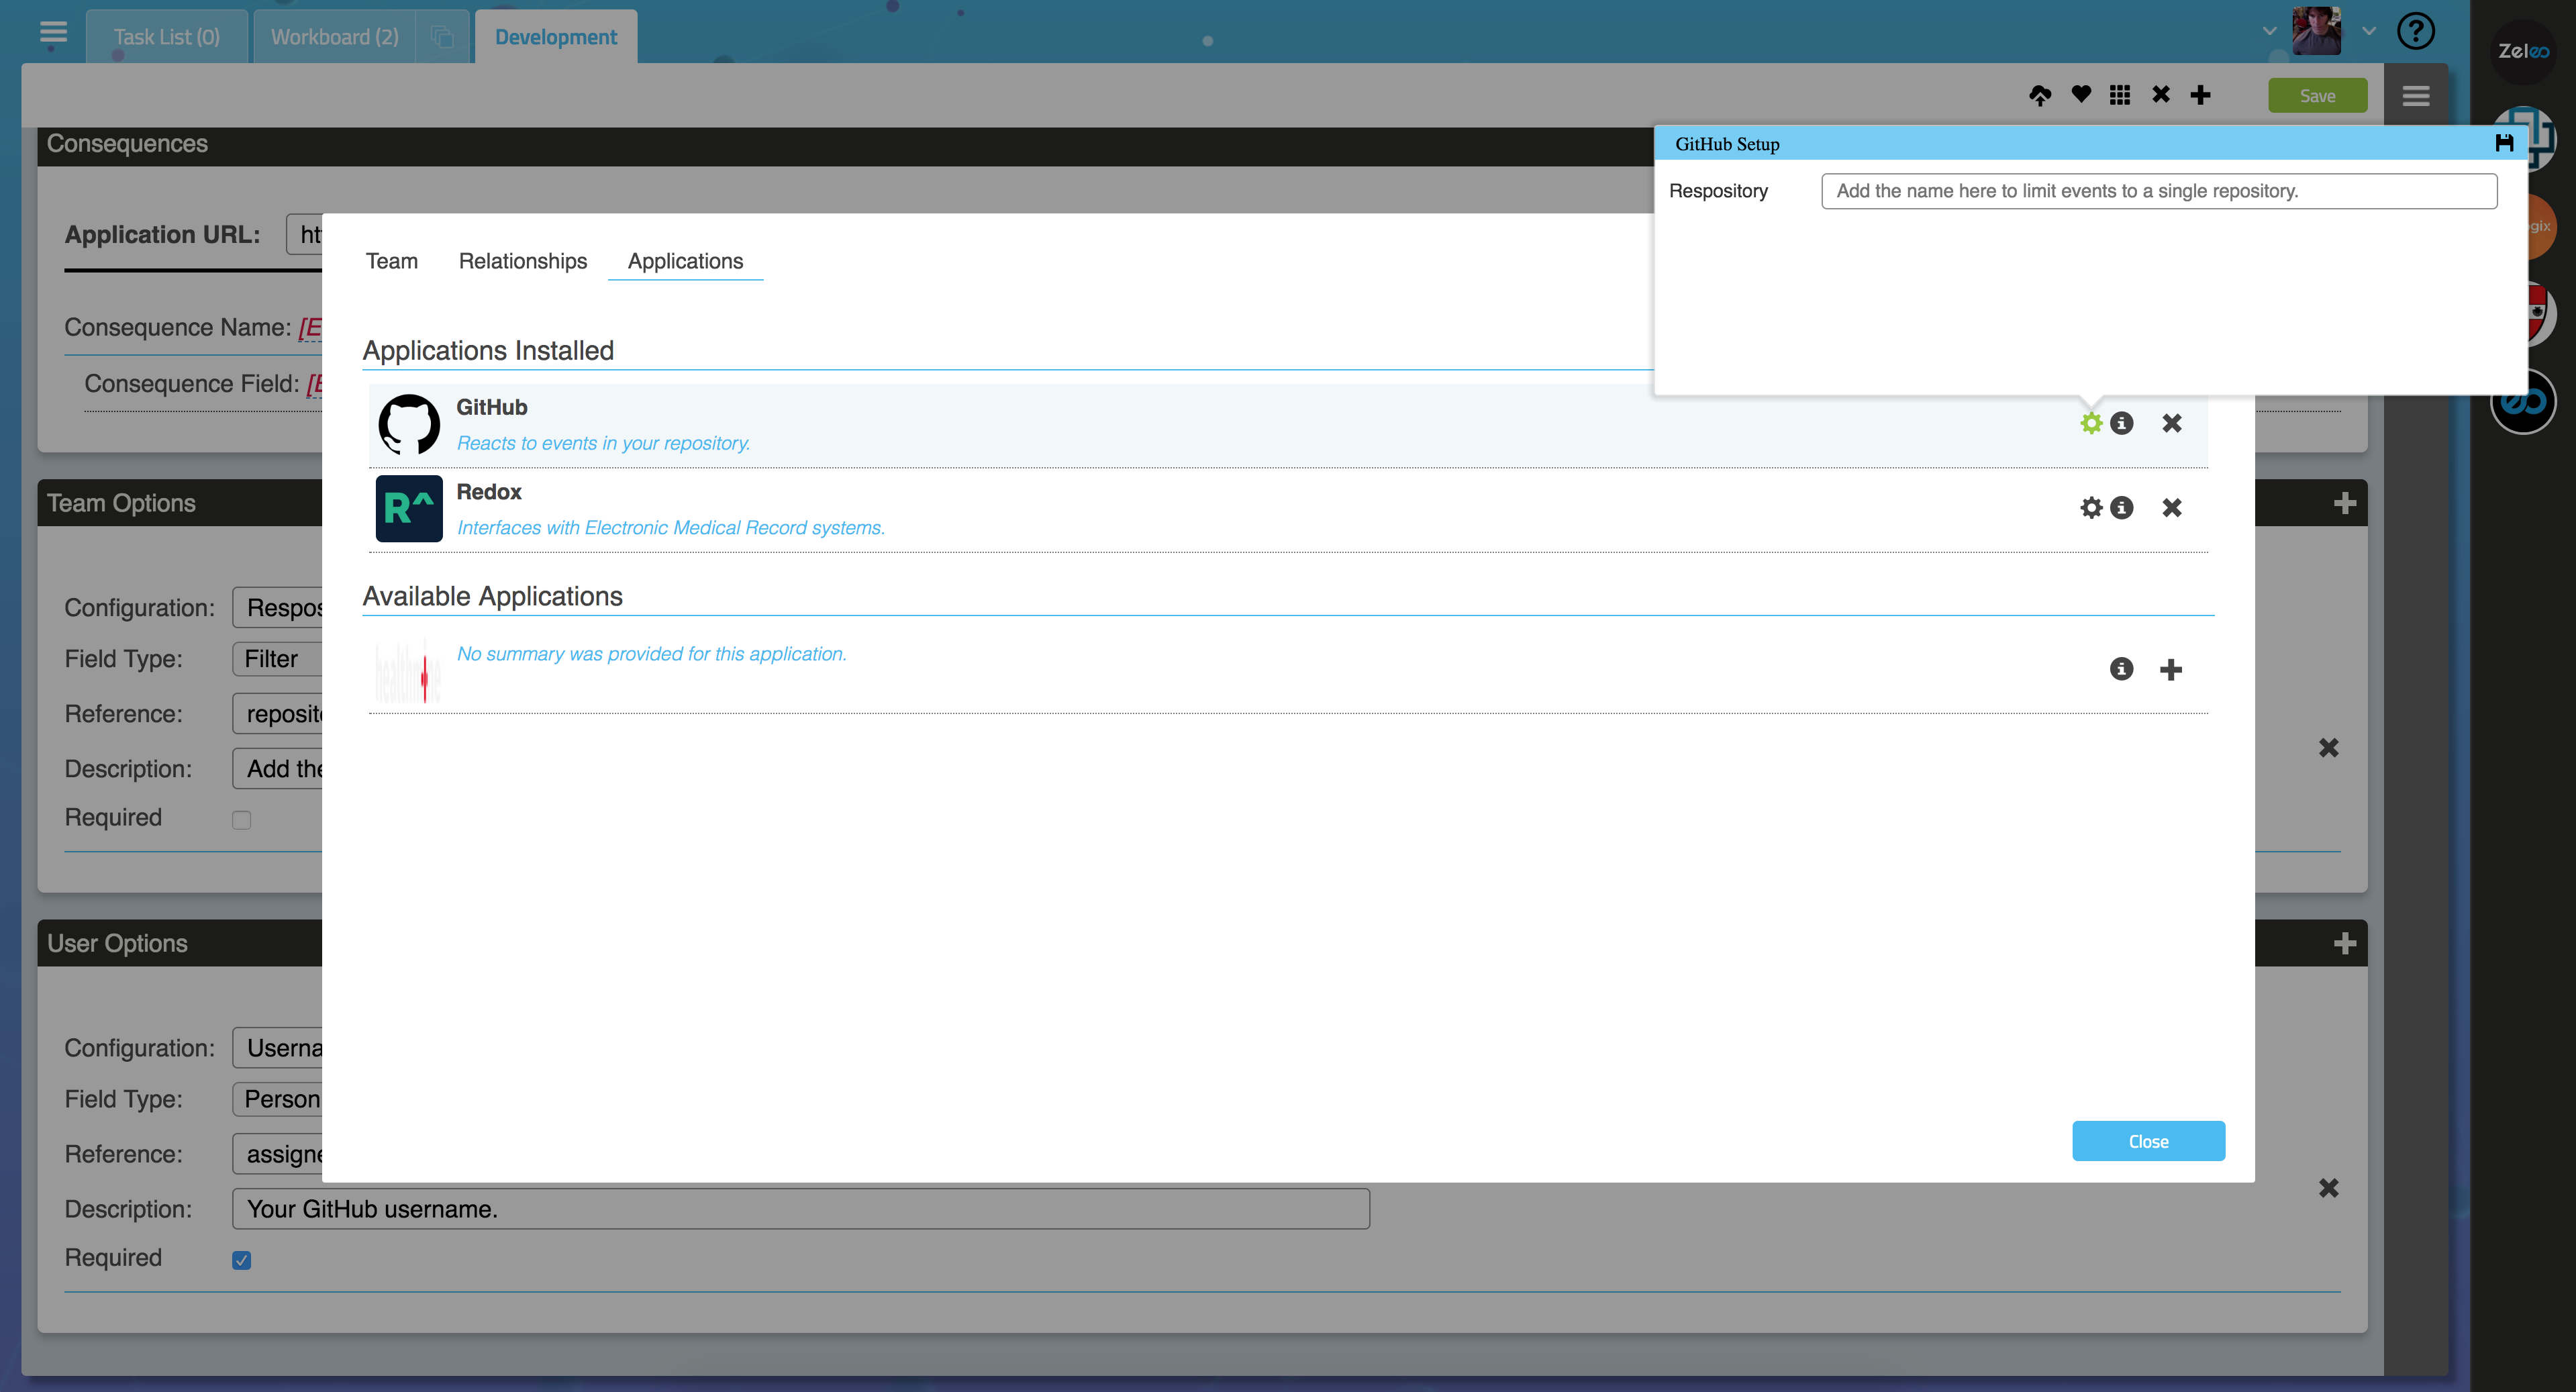2576x1392 pixels.
Task: Click the Close button
Action: point(2148,1141)
